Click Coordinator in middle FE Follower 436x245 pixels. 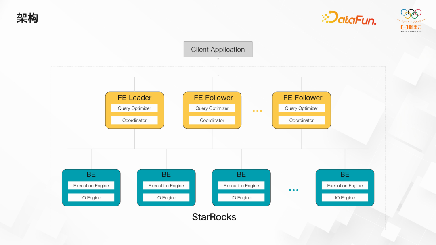tap(212, 120)
